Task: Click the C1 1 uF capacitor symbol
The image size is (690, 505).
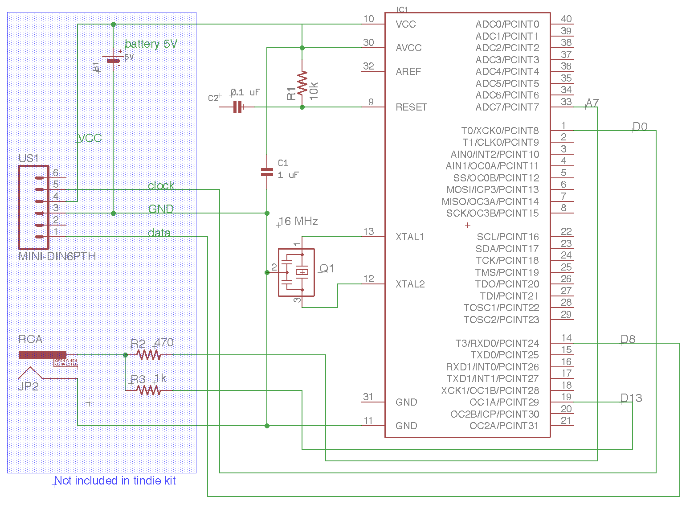Action: tap(267, 172)
